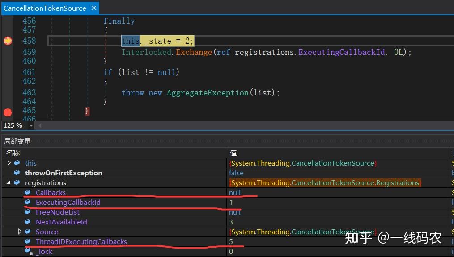454x257 pixels.
Task: Click the 值 column header
Action: click(x=233, y=153)
